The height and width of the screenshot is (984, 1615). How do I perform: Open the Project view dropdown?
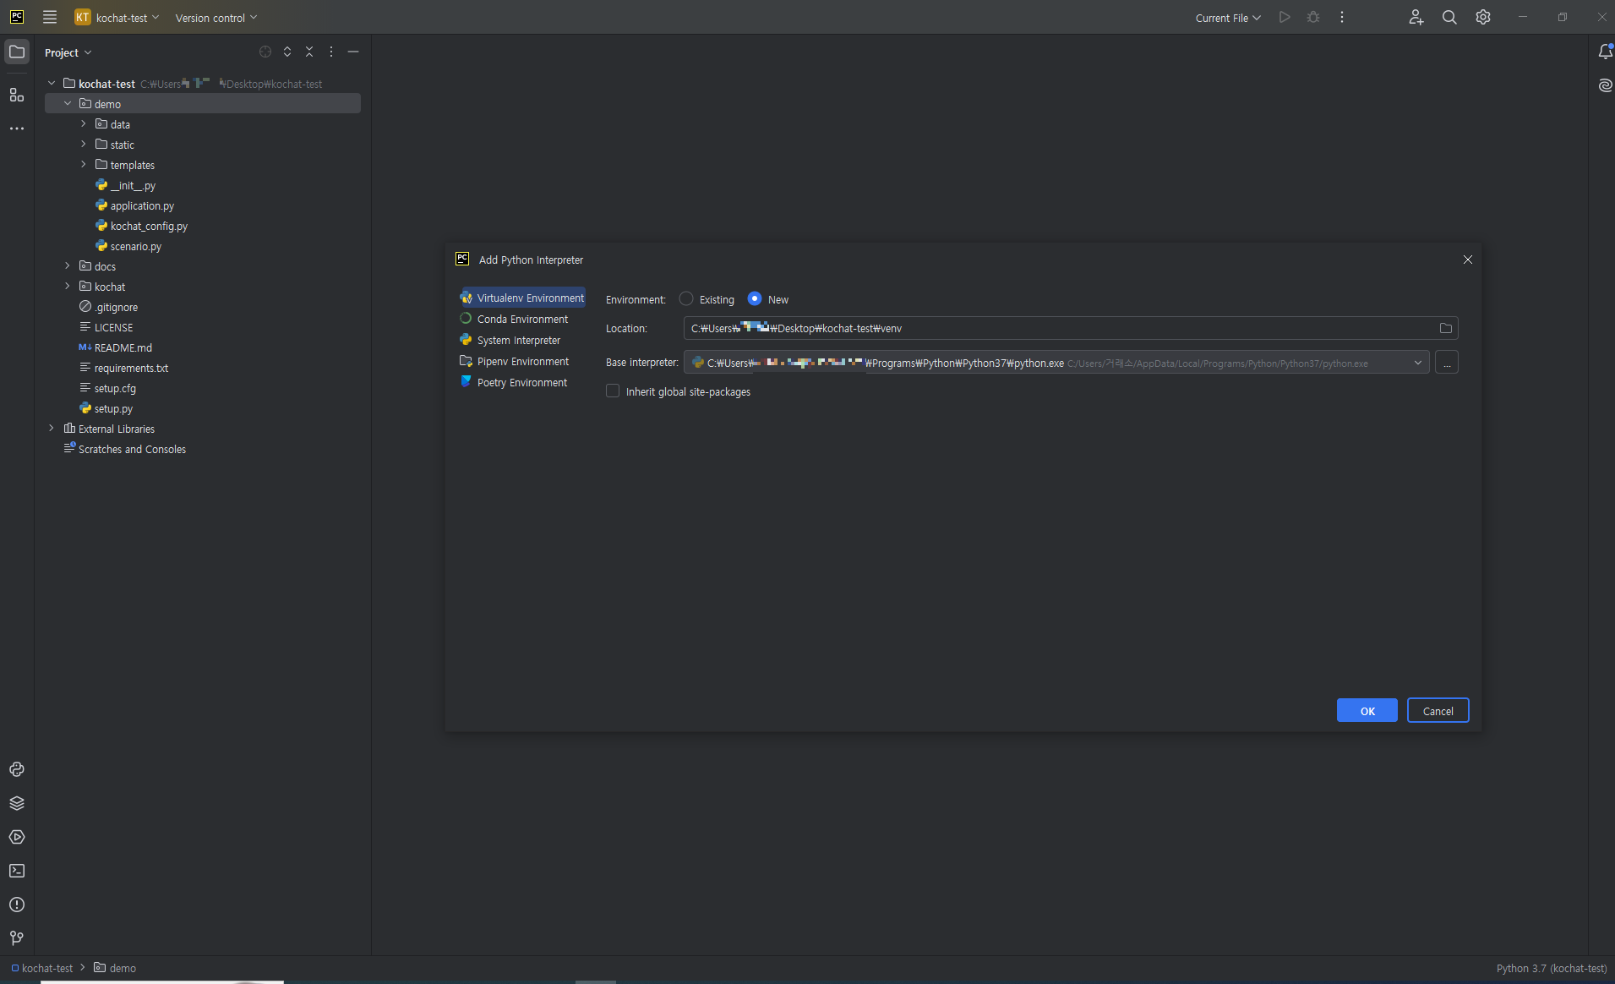click(x=68, y=52)
